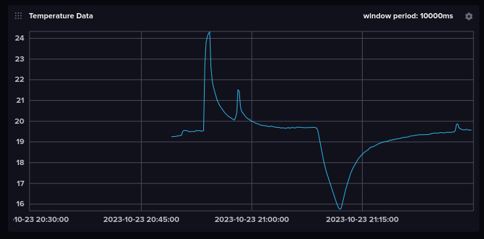
Task: Click the truncated 20:30:00 x-axis label
Action: (41, 219)
